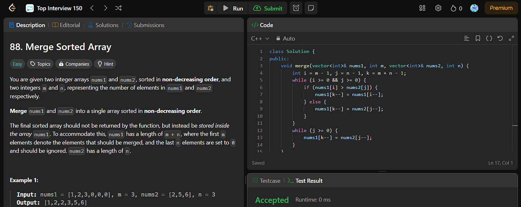Viewport: 521px width, 207px height.
Task: Click the Saved status text
Action: click(x=258, y=163)
